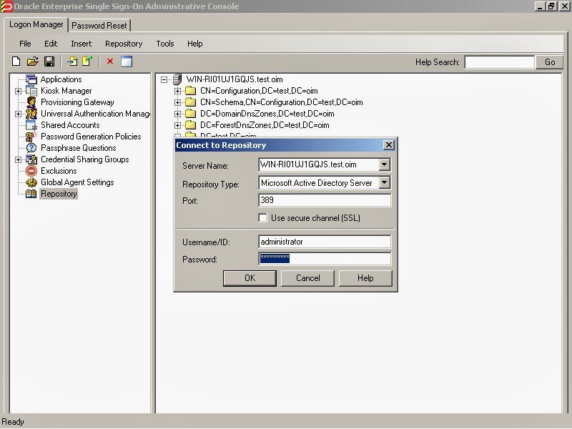Select the export icon with green arrow

click(89, 61)
